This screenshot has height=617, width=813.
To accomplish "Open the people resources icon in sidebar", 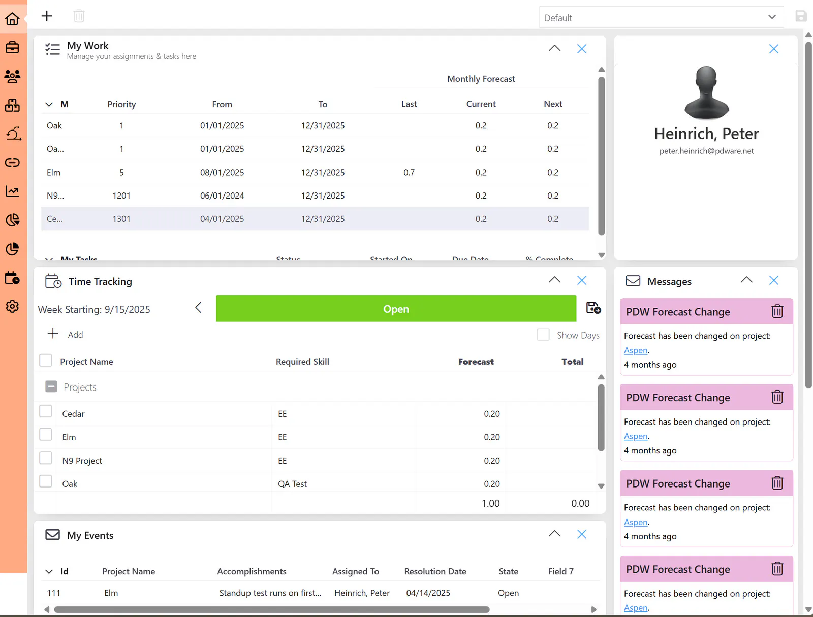I will tap(12, 76).
